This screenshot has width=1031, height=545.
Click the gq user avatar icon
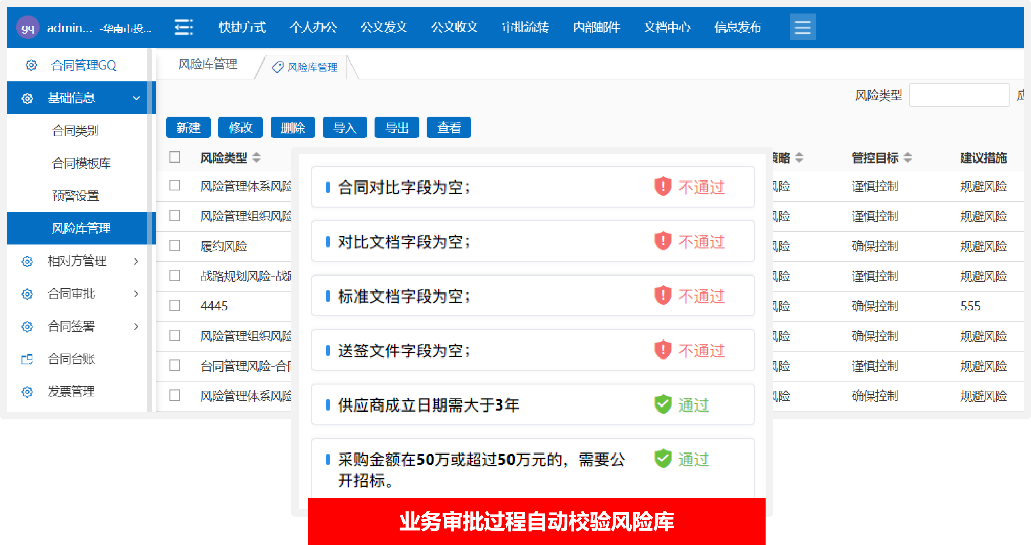click(27, 27)
